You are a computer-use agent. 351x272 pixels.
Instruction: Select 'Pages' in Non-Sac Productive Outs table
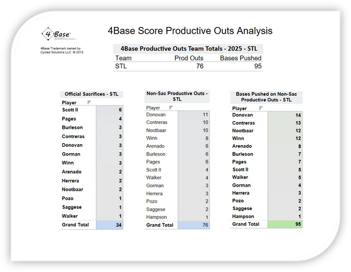click(x=153, y=162)
